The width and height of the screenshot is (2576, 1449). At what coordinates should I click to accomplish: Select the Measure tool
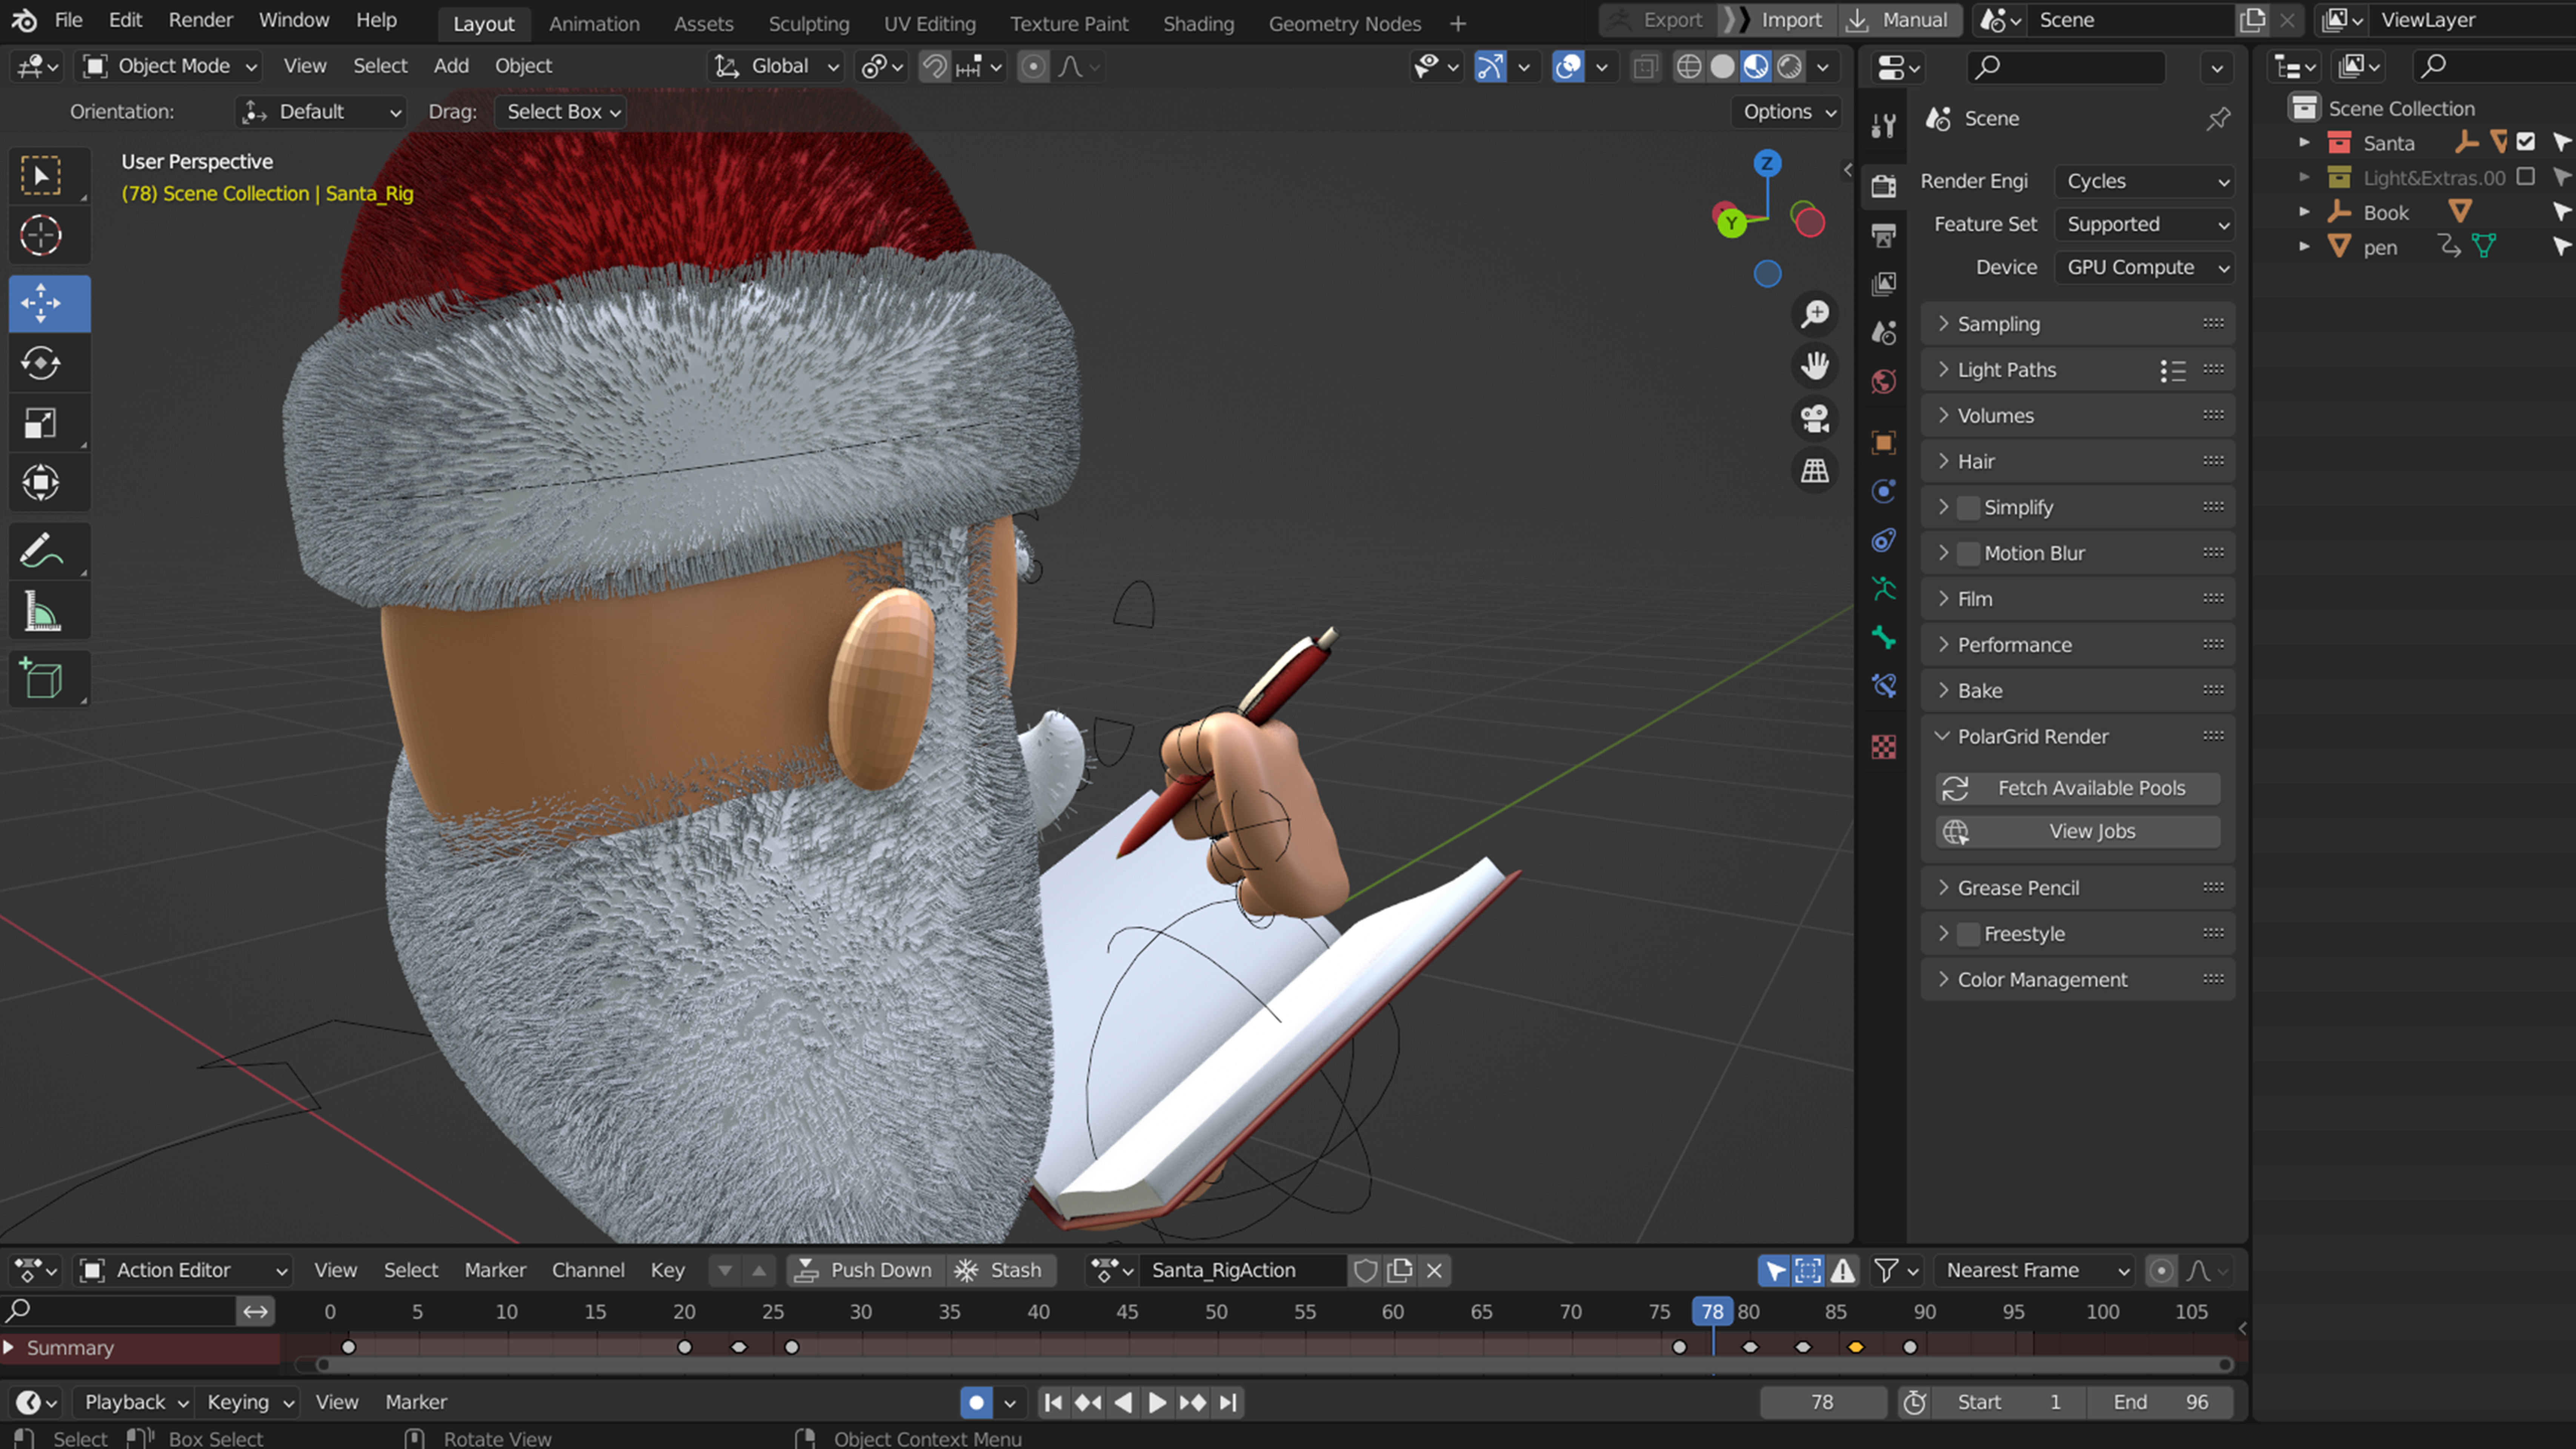(x=41, y=611)
